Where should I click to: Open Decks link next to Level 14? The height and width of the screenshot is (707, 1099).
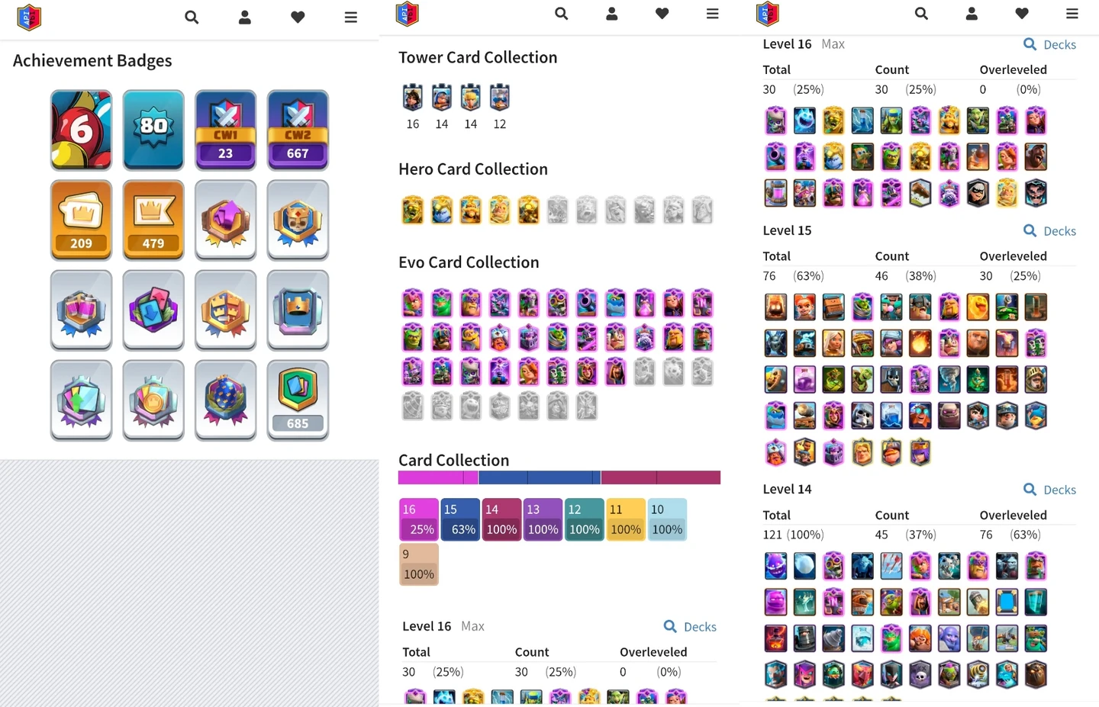(x=1050, y=490)
